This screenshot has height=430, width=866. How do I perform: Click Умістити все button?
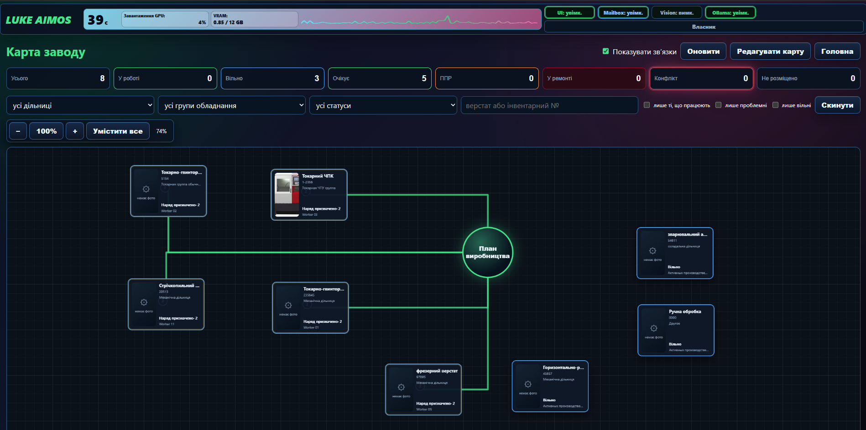coord(118,131)
